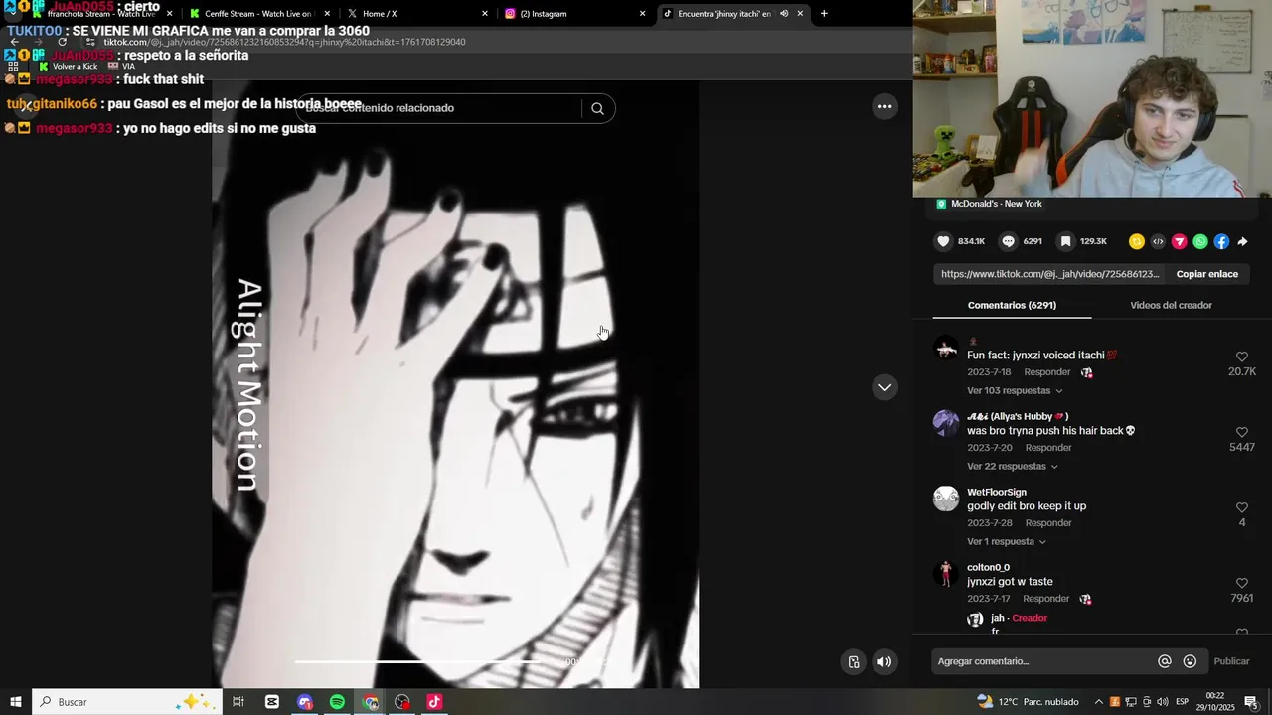
Task: Like the 'godly edit bro keep it up' comment
Action: (1242, 507)
